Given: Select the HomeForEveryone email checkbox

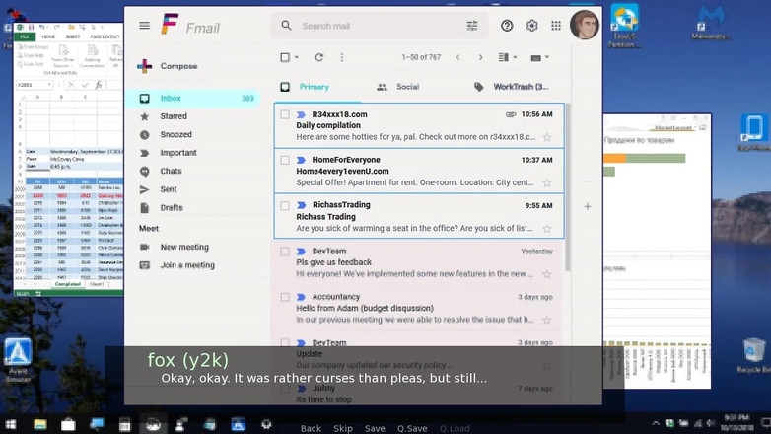Looking at the screenshot, I should point(285,160).
